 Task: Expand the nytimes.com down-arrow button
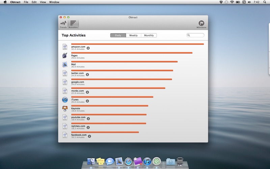pos(88,127)
